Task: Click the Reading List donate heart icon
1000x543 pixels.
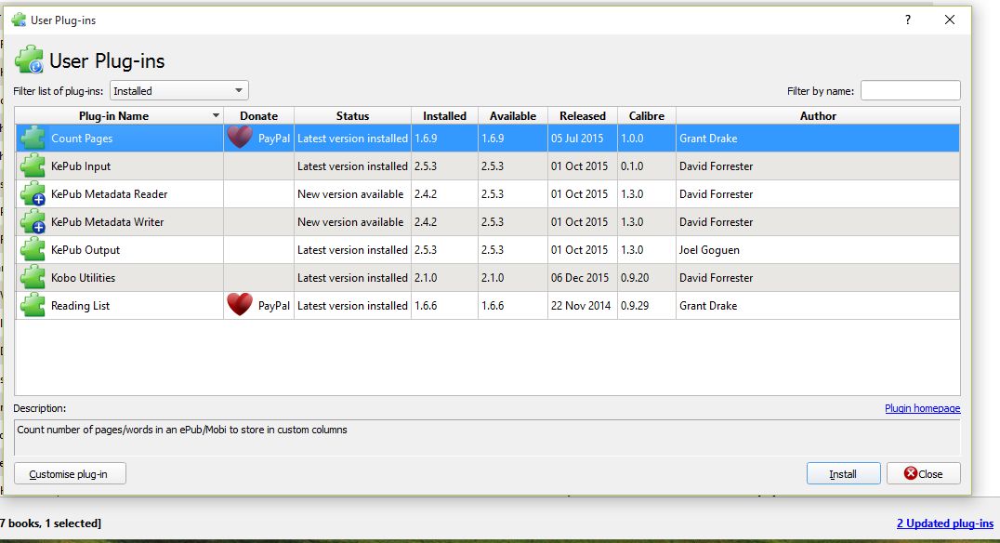Action: pyautogui.click(x=240, y=305)
